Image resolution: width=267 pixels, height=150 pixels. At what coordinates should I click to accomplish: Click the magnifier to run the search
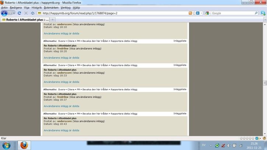[256, 13]
